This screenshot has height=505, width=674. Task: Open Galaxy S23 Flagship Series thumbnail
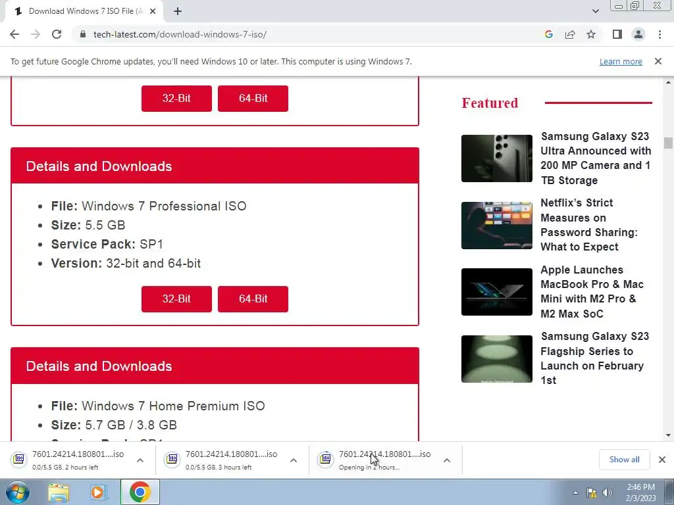point(497,359)
